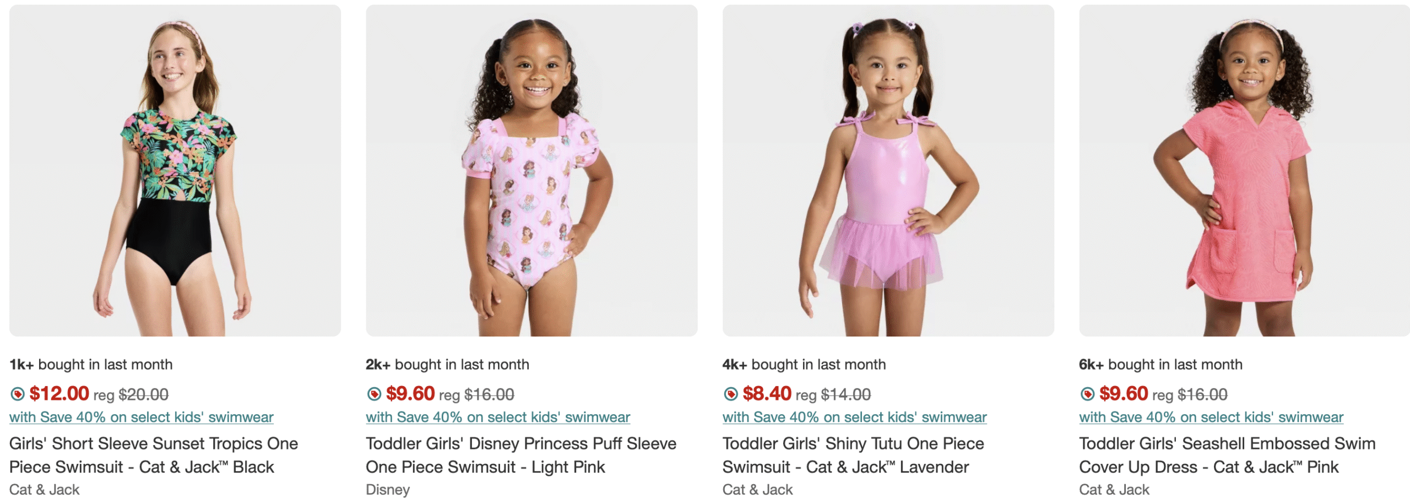The width and height of the screenshot is (1410, 504).
Task: Click the Target Circle icon beside $8.40
Action: click(730, 394)
